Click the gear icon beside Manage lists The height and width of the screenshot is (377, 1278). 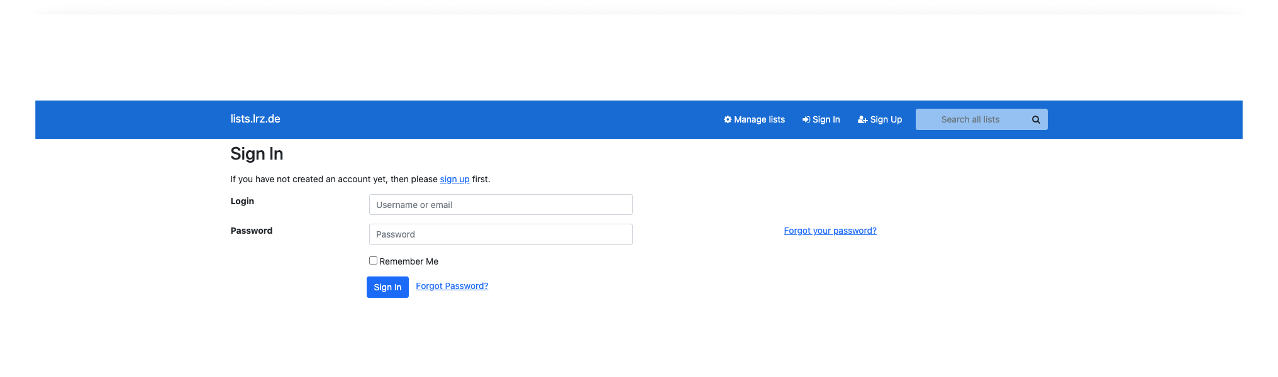click(x=728, y=119)
